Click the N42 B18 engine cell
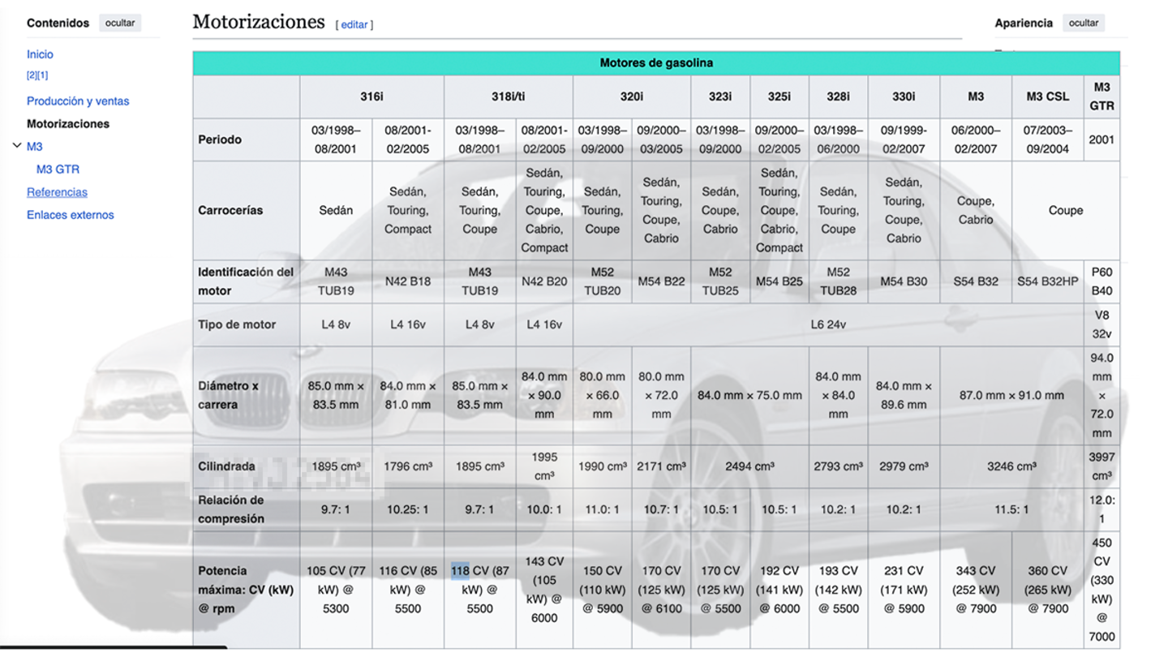Screen dimensions: 1168x657 (x=408, y=281)
